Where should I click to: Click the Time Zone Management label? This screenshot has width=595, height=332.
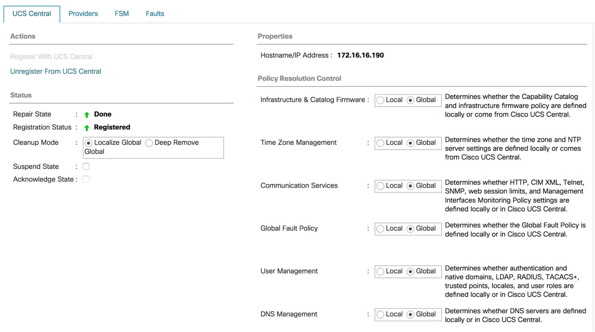coord(298,142)
